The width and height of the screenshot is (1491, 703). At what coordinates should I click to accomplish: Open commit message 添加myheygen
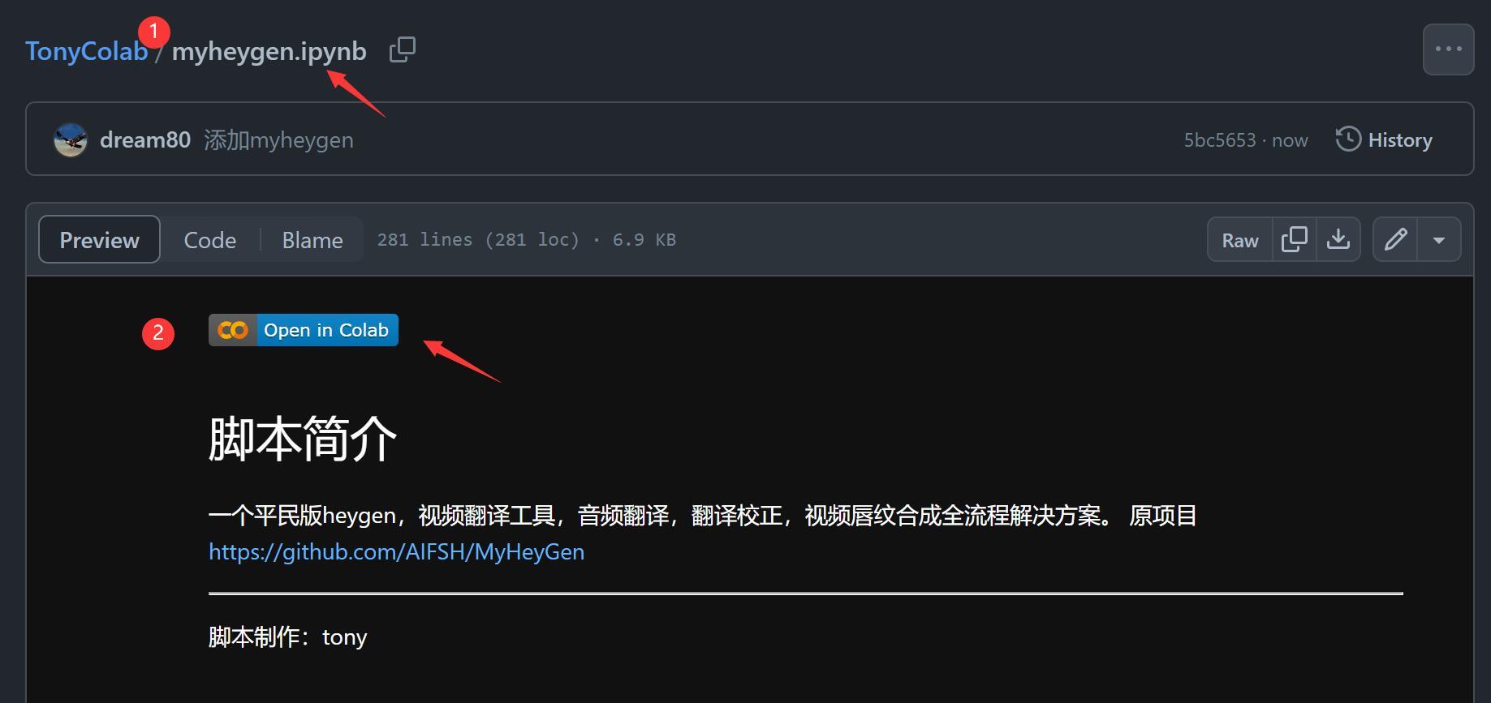278,139
